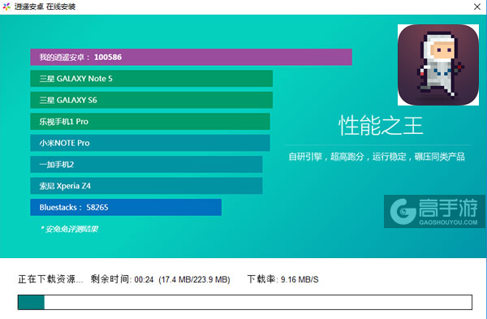Click the 安兔兔评测结果 footnote
The width and height of the screenshot is (487, 319).
coord(69,229)
